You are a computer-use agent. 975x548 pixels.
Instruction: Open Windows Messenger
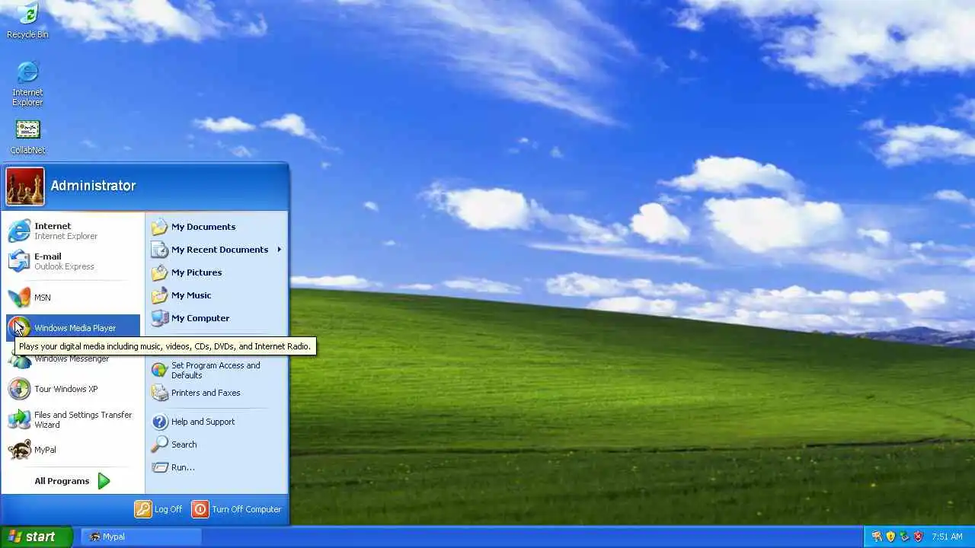point(73,359)
